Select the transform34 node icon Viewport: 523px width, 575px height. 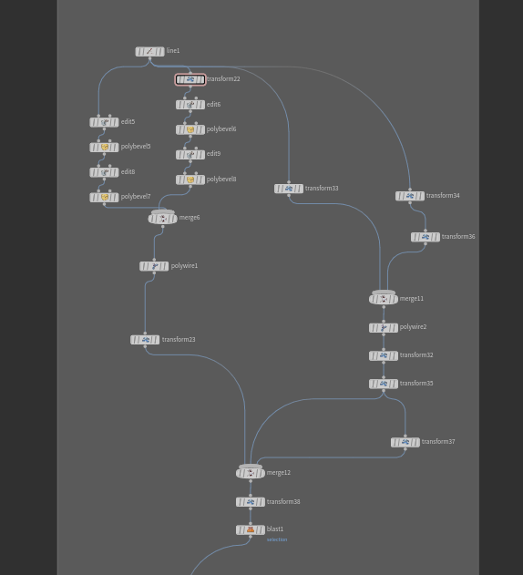point(410,196)
